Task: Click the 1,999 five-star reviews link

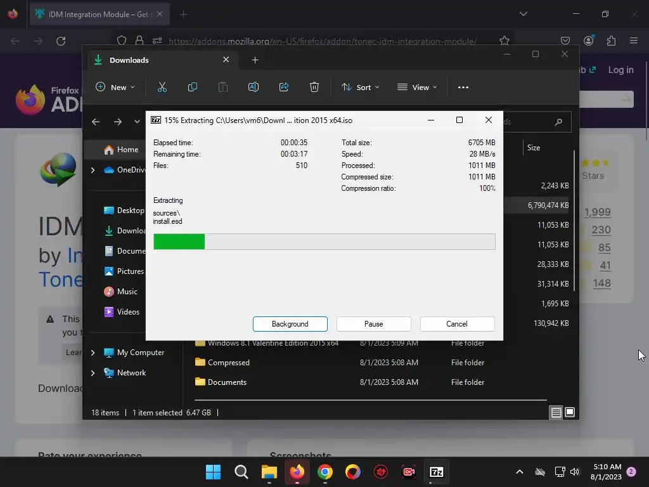Action: click(597, 212)
